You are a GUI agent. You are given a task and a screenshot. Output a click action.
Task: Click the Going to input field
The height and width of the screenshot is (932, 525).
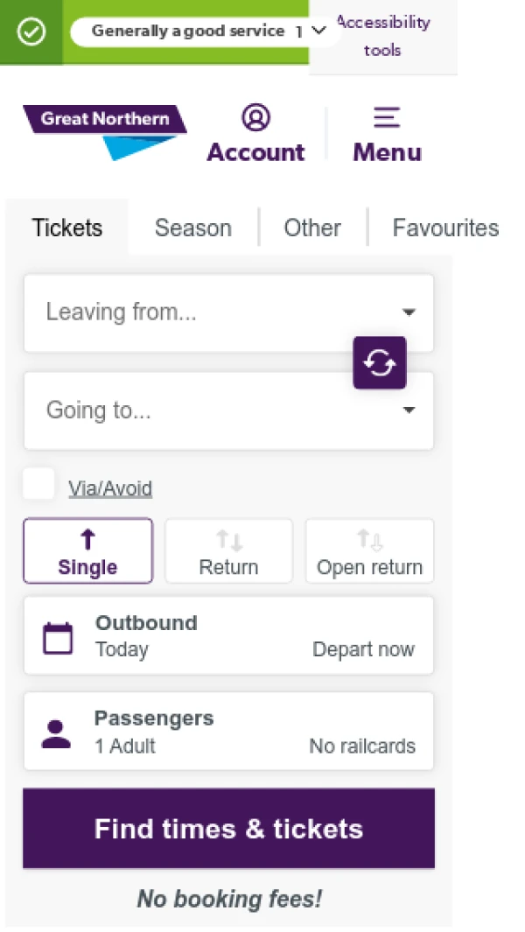[x=210, y=410]
